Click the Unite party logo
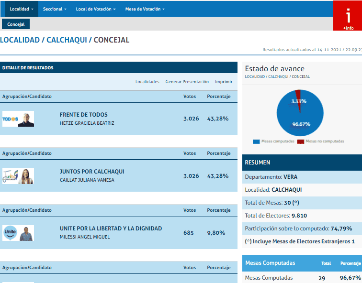This screenshot has width=362, height=283. tap(10, 233)
